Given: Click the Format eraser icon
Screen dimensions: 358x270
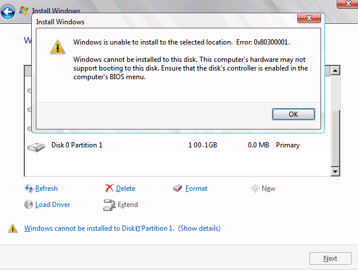Looking at the screenshot, I should [178, 188].
